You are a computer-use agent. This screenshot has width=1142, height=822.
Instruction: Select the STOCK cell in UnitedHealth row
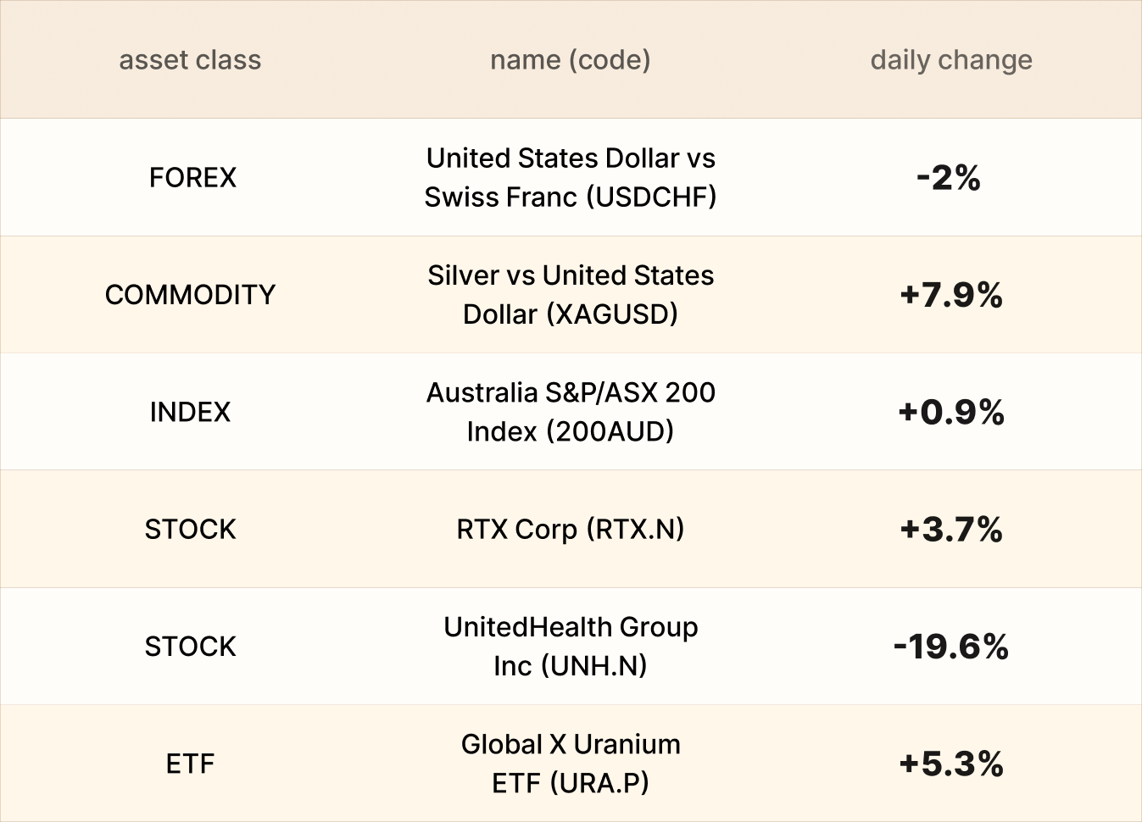(x=190, y=647)
